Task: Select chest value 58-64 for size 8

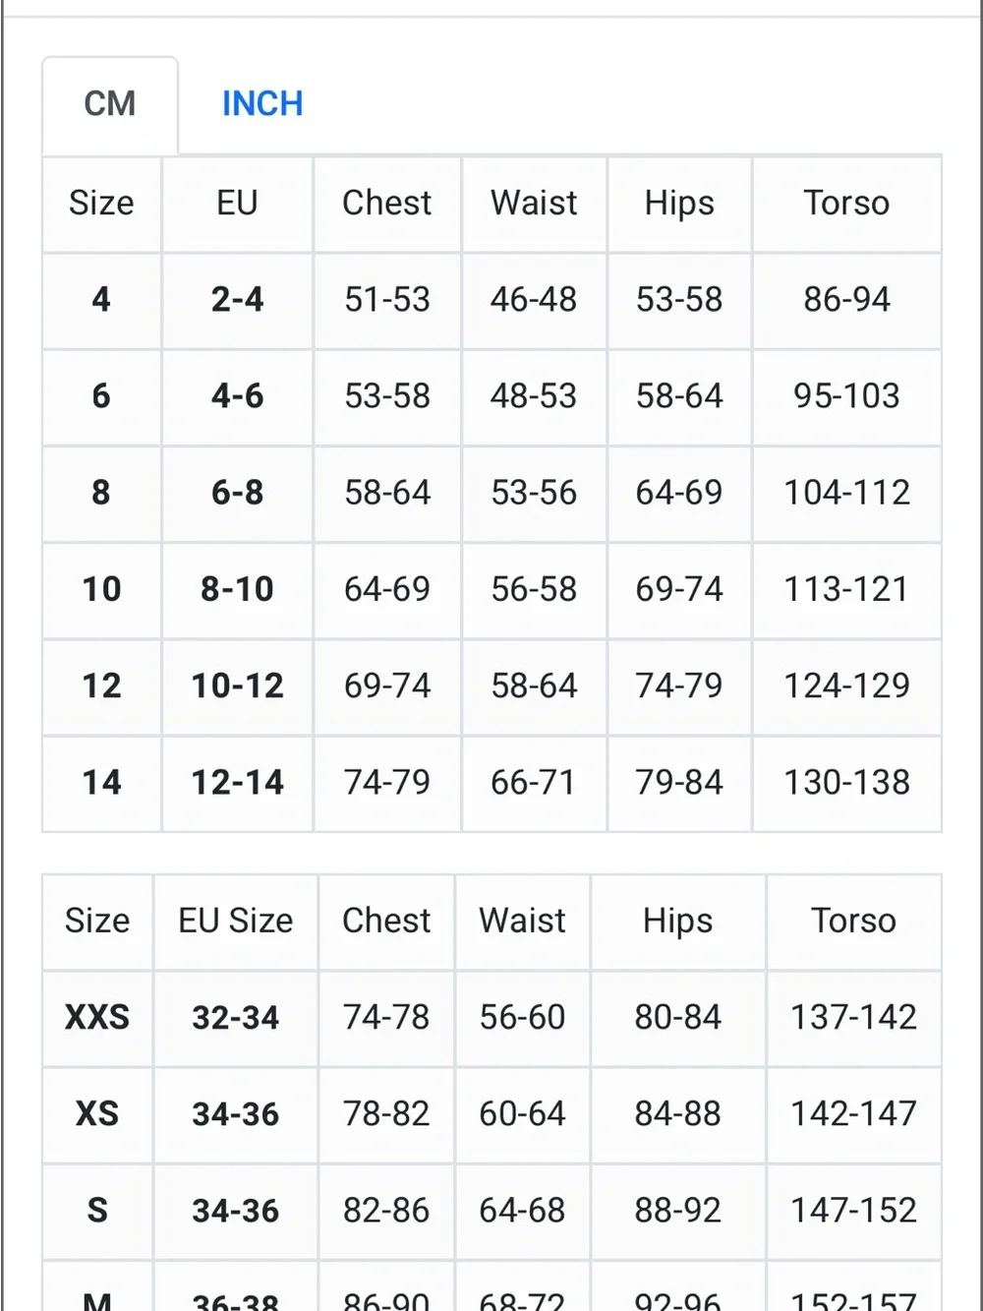Action: [387, 493]
